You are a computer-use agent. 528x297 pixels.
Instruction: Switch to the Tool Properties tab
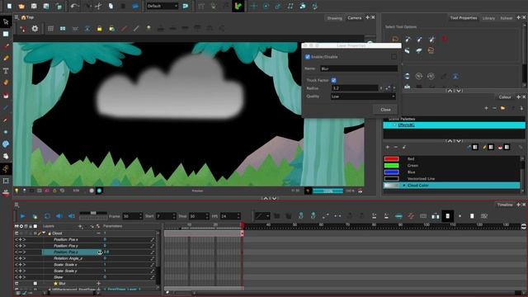[464, 18]
